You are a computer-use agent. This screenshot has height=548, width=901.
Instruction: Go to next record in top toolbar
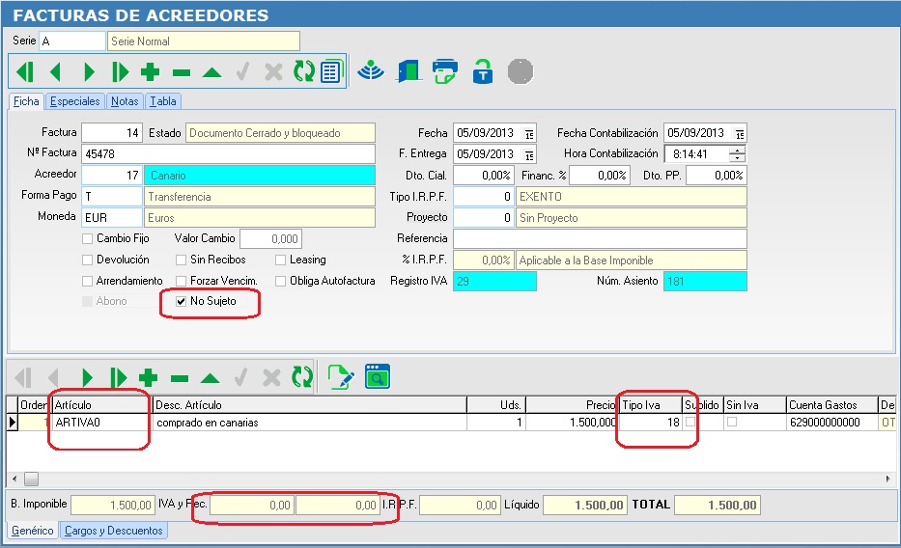point(89,72)
